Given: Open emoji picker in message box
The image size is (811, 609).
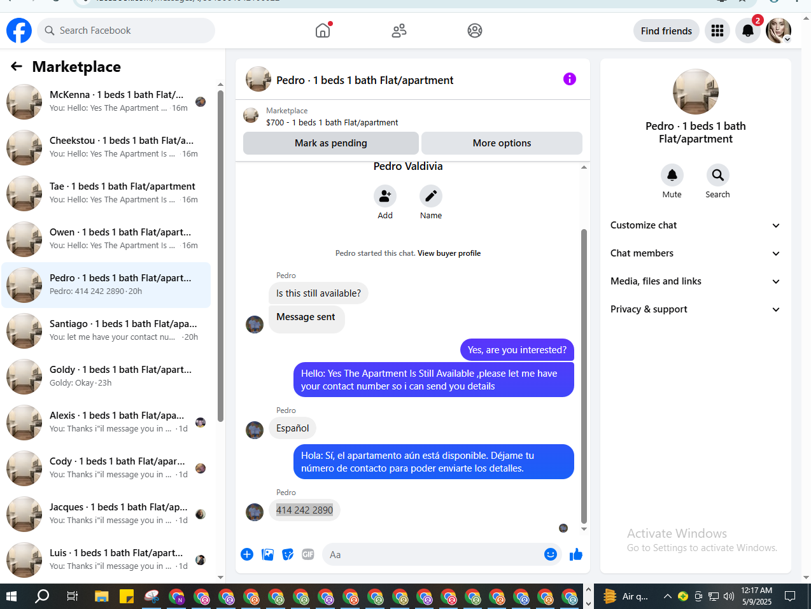Looking at the screenshot, I should click(x=551, y=554).
